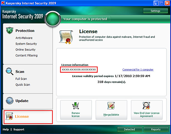The width and height of the screenshot is (171, 134).
Task: Click the Merge/delete document icon
Action: [111, 105]
